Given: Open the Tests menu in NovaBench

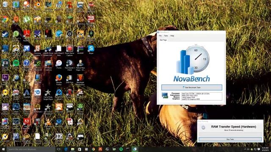Looking at the screenshot, I should point(166,35).
